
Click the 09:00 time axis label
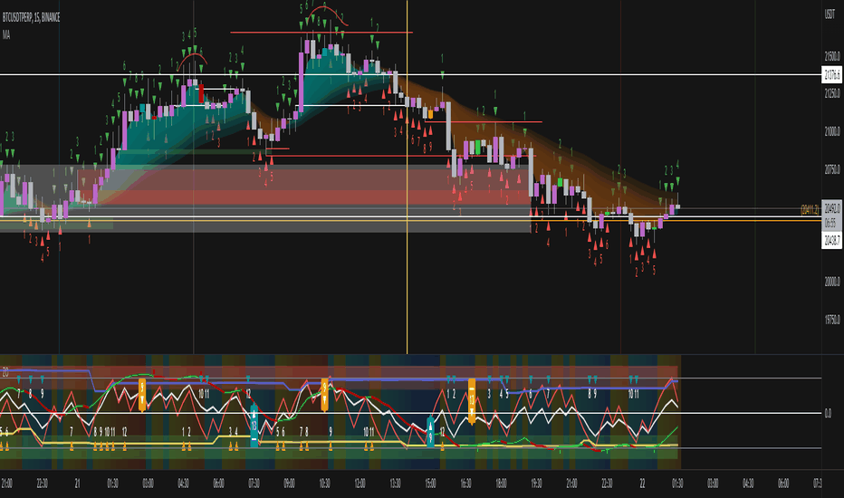(289, 484)
